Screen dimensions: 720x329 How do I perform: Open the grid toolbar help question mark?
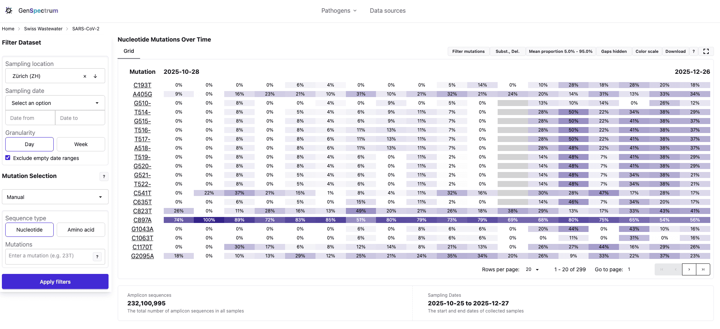pyautogui.click(x=693, y=51)
